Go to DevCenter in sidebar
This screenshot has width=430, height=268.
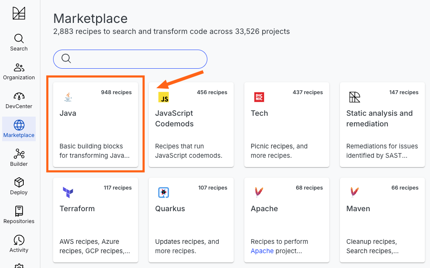19,100
